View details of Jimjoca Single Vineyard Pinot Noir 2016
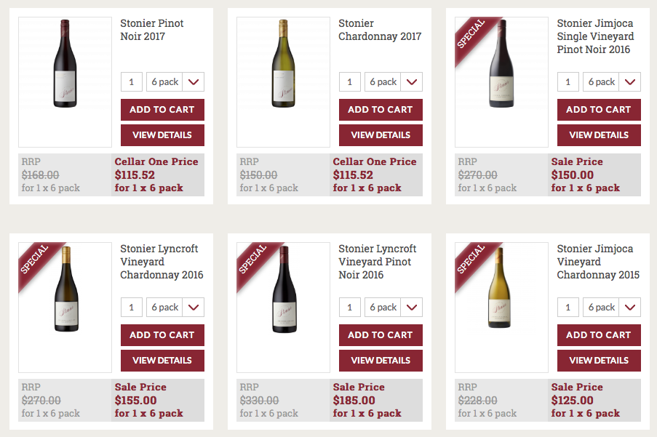Viewport: 657px width, 437px height. click(599, 135)
